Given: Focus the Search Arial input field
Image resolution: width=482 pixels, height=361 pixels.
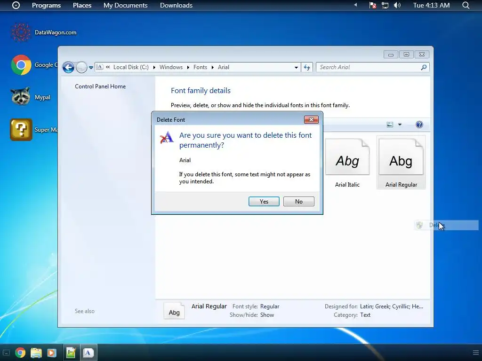Looking at the screenshot, I should click(x=369, y=67).
